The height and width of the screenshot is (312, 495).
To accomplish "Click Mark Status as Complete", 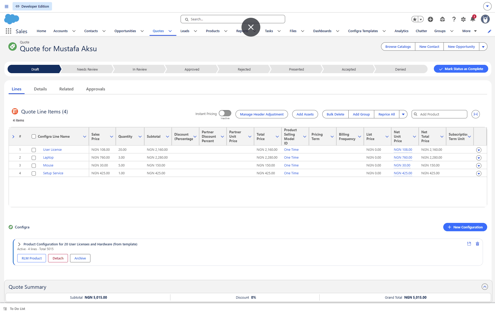I will click(x=461, y=69).
